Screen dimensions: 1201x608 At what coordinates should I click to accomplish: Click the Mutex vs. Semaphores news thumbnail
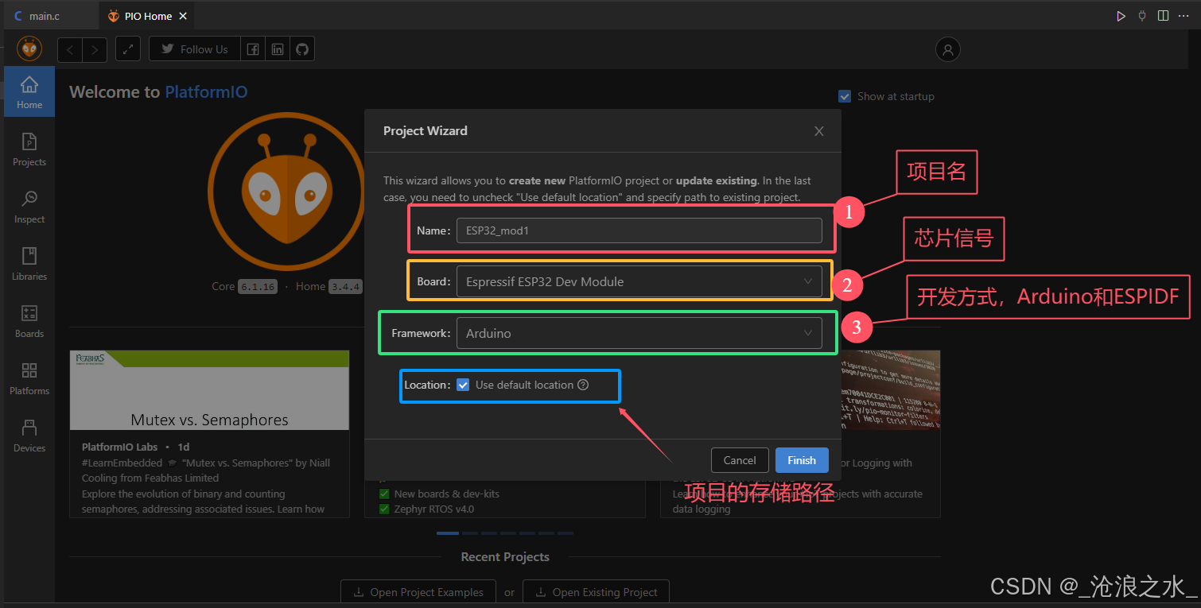click(x=209, y=390)
